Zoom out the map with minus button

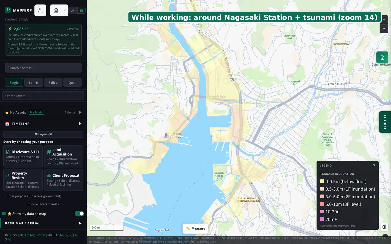pos(384,28)
